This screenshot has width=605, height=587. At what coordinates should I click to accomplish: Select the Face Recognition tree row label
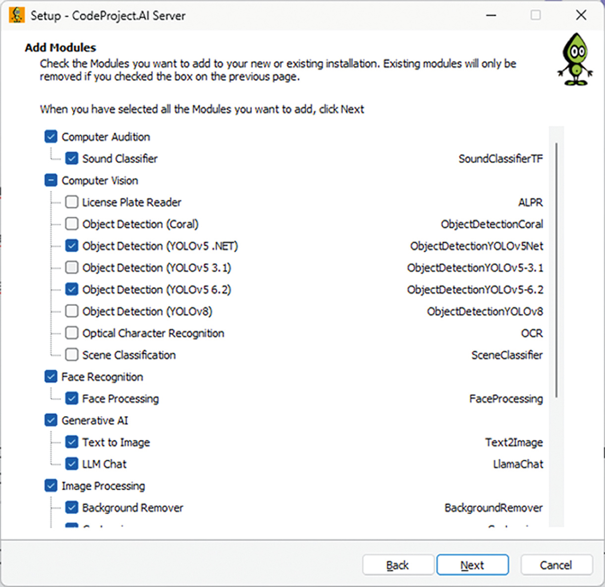pos(102,377)
